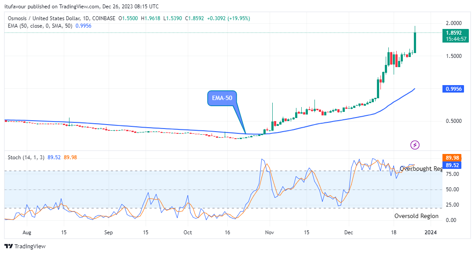This screenshot has width=475, height=254.
Task: Click the Overbought Region annotation text
Action: click(x=421, y=168)
